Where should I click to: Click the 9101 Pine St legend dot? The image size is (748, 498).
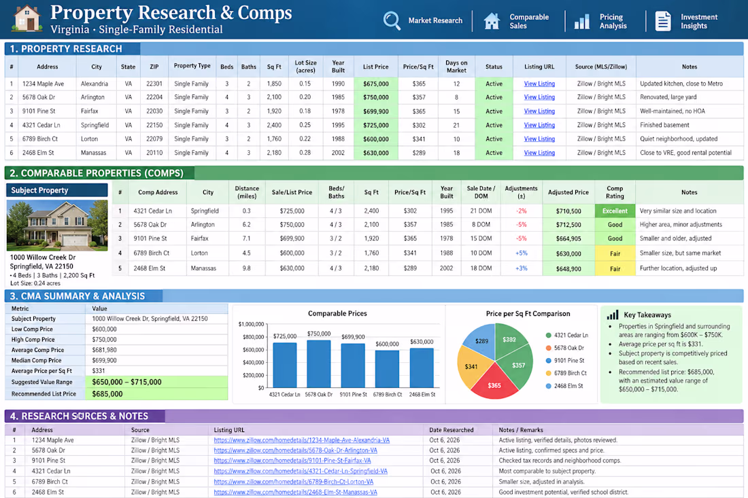pyautogui.click(x=549, y=361)
